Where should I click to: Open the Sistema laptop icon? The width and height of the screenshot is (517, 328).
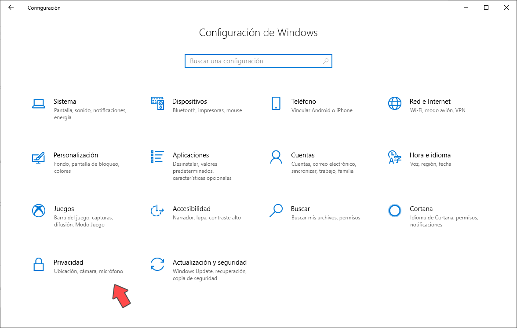(x=39, y=104)
